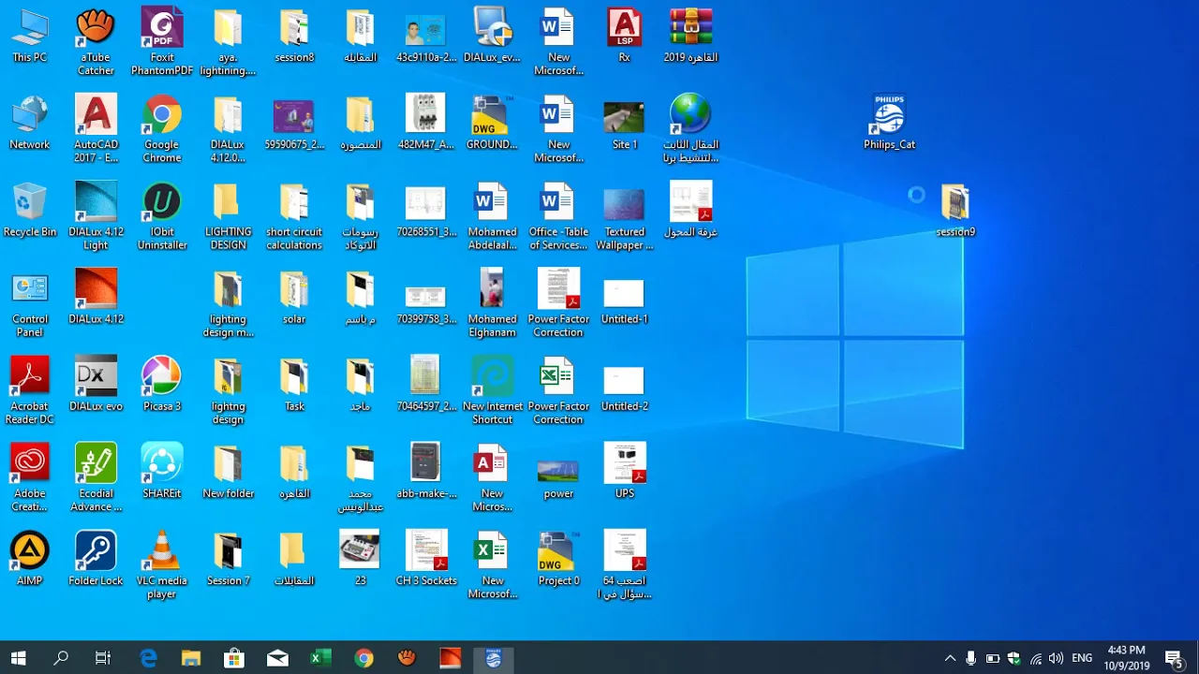This screenshot has height=674, width=1199.
Task: Open the Action Center notifications
Action: [1175, 658]
